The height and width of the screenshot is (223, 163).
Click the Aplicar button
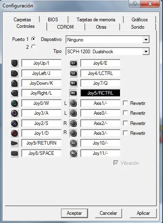pos(143,213)
